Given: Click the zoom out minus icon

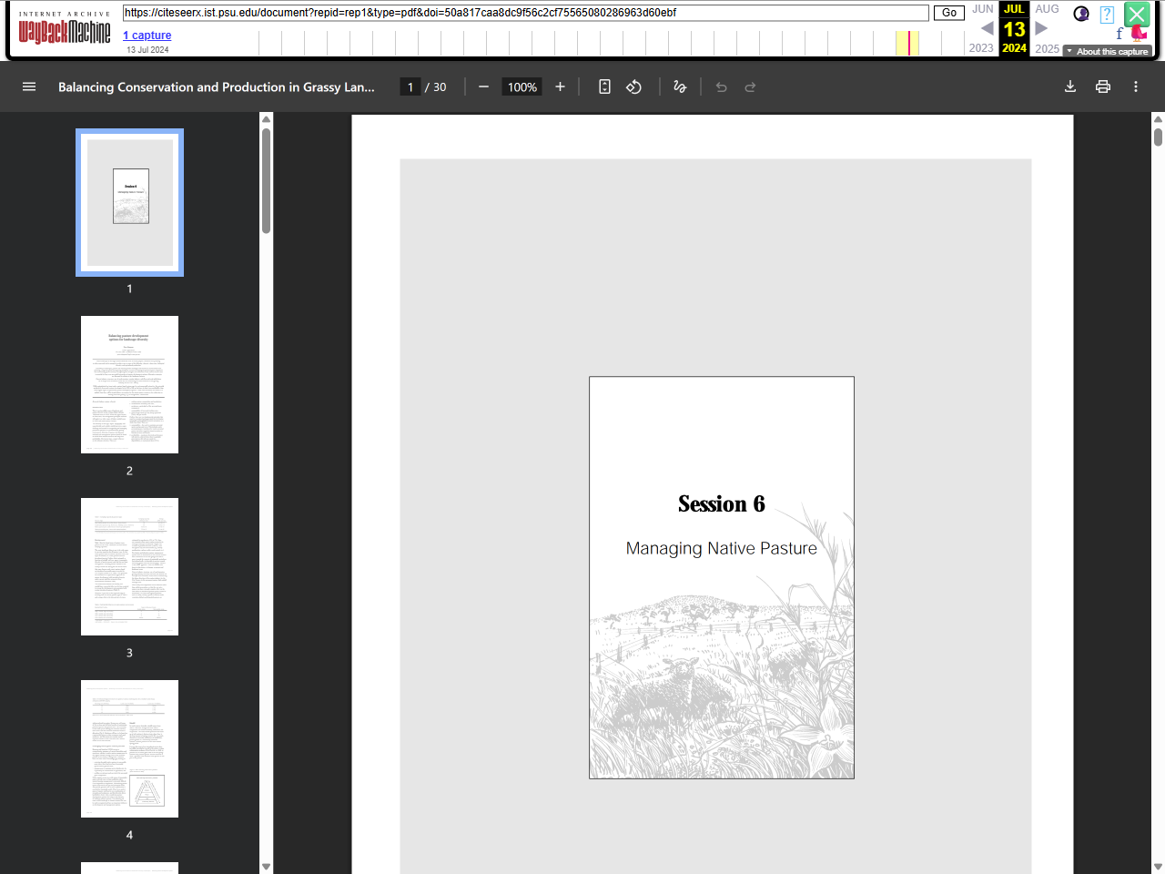Looking at the screenshot, I should pos(483,87).
